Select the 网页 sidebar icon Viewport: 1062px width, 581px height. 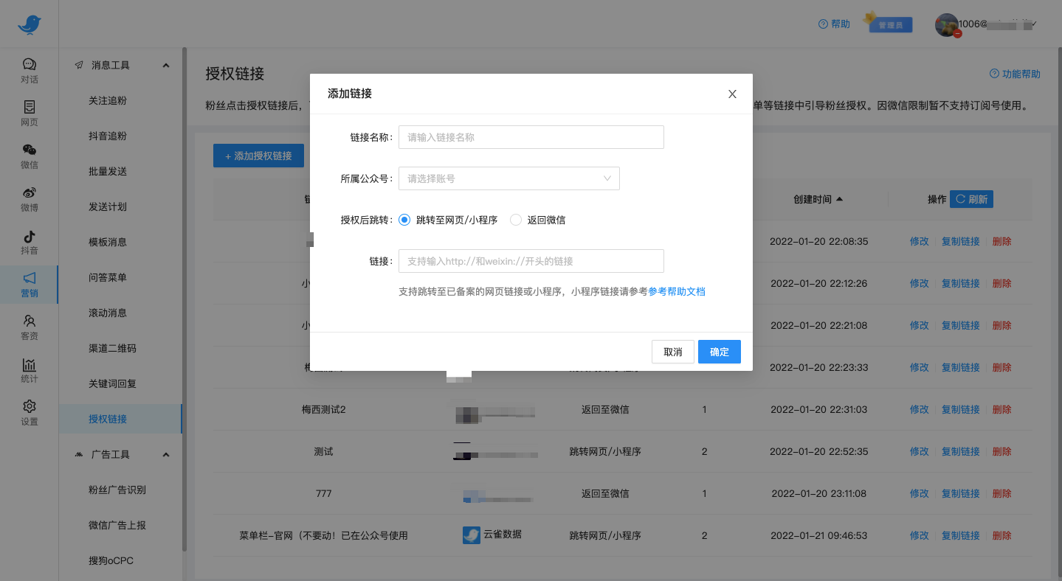coord(30,114)
